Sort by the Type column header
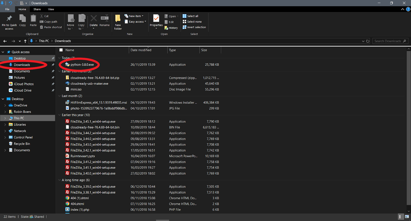The image size is (411, 221). coord(183,50)
